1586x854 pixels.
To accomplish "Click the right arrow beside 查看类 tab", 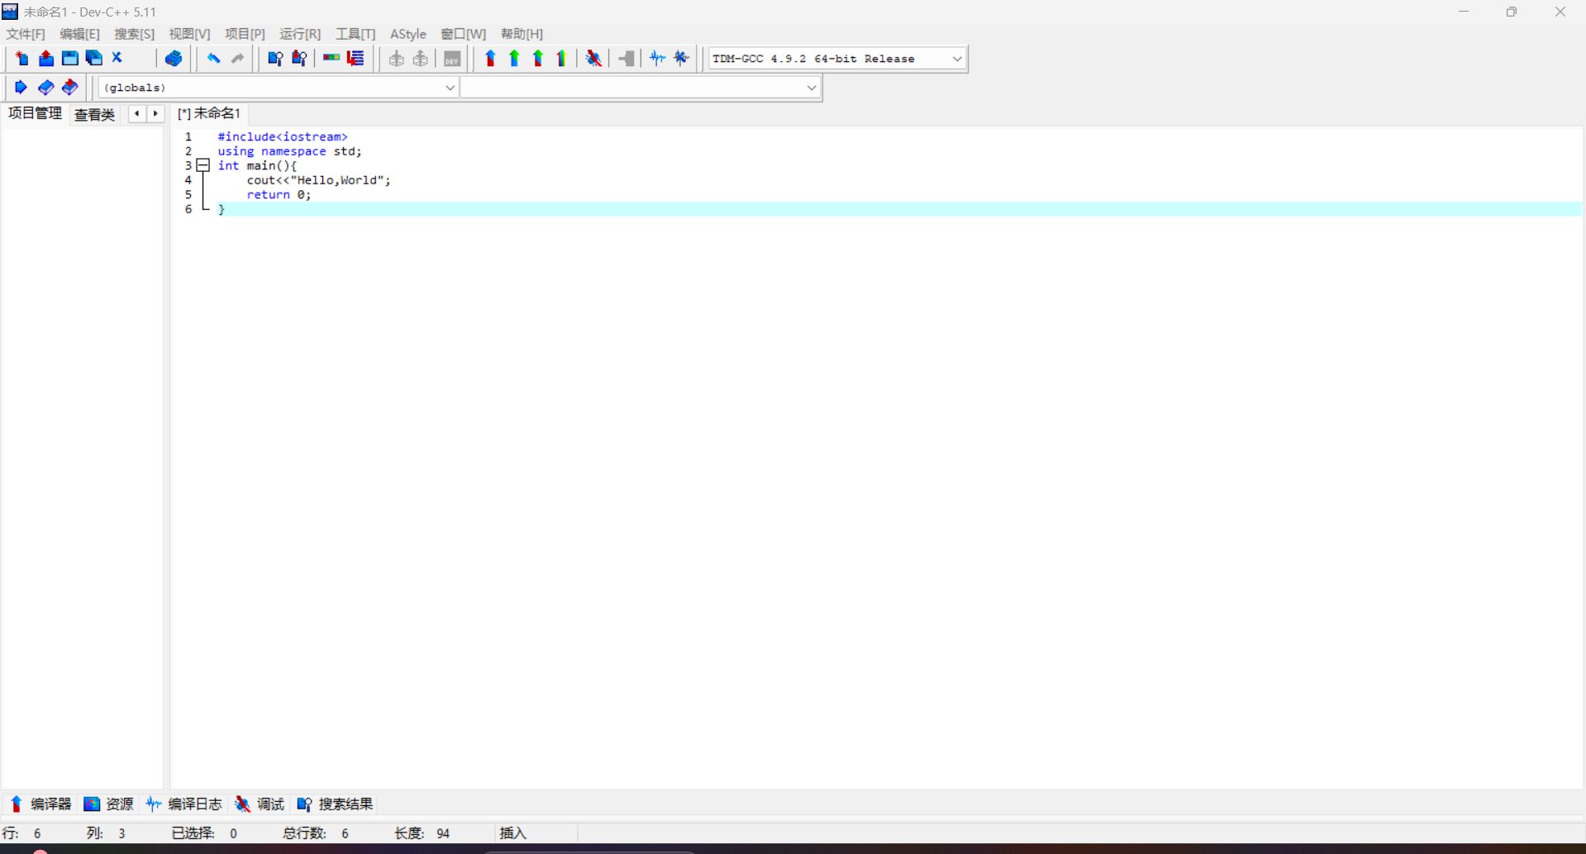I will 155,114.
